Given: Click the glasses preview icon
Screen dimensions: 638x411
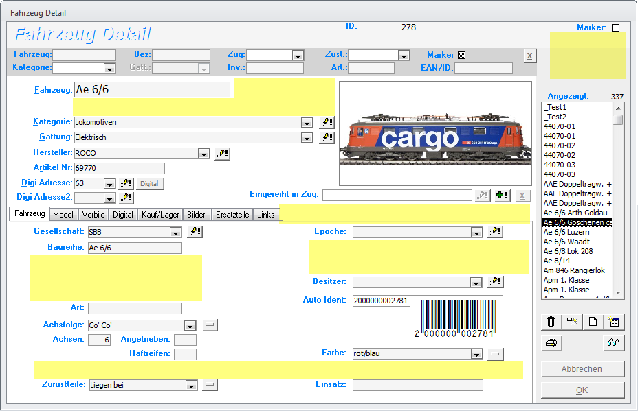Looking at the screenshot, I should click(x=613, y=343).
